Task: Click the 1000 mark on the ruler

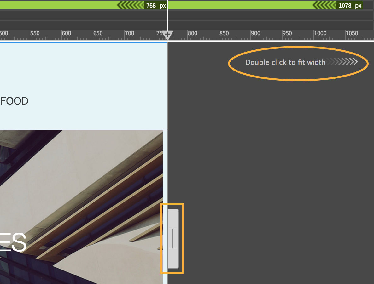Action: coord(320,33)
